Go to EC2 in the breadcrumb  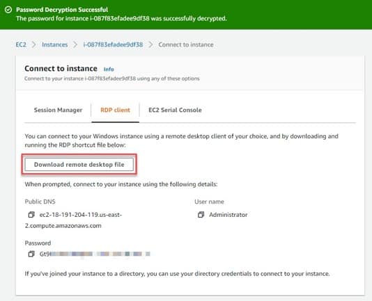(21, 44)
